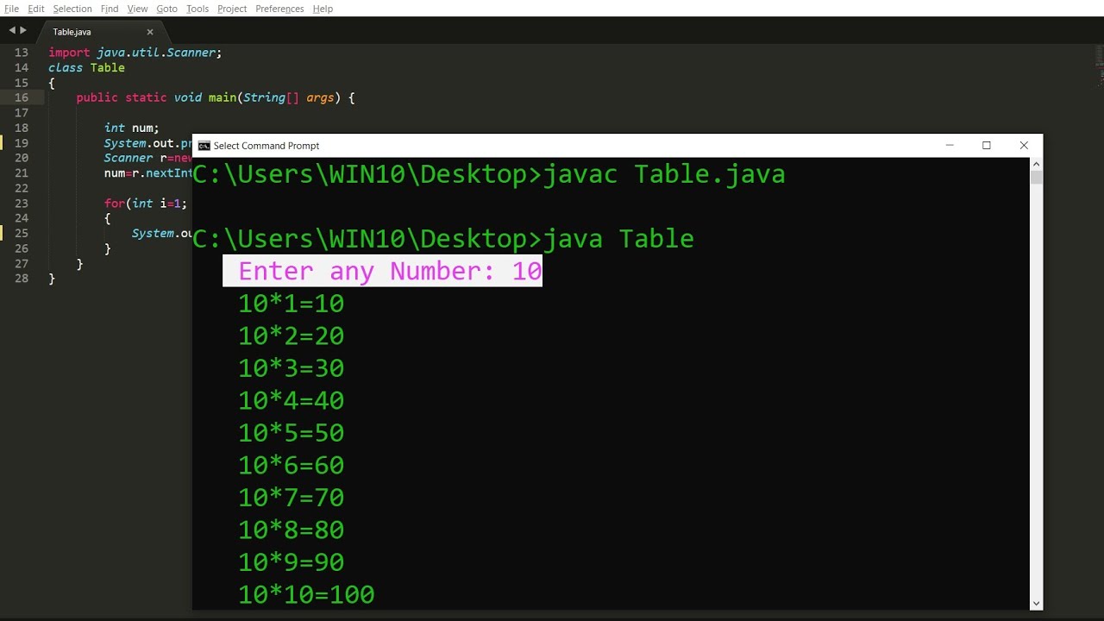Open the Project menu
The height and width of the screenshot is (621, 1104).
[x=232, y=9]
